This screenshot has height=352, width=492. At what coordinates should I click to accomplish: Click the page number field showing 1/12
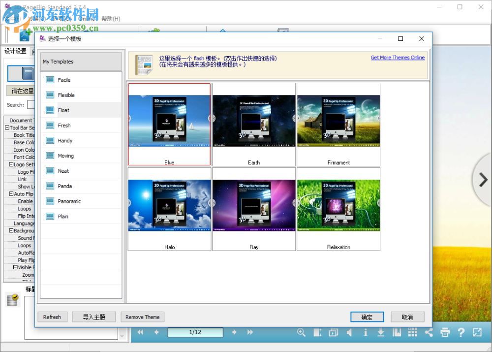[x=195, y=332]
